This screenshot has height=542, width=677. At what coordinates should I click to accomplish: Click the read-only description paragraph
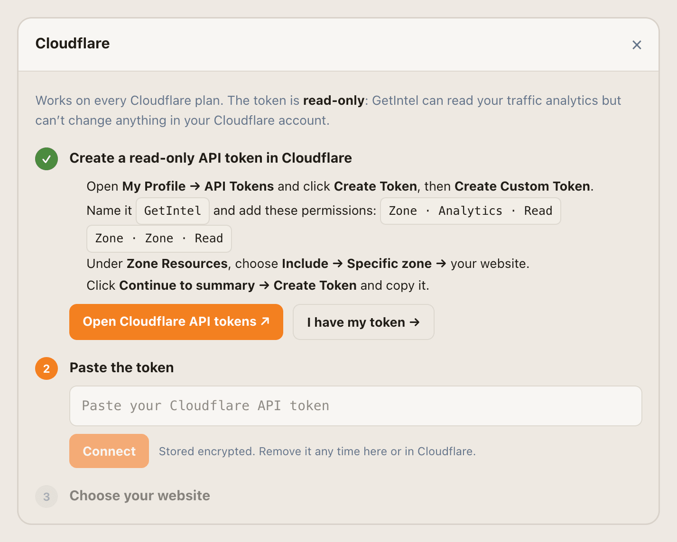[328, 110]
